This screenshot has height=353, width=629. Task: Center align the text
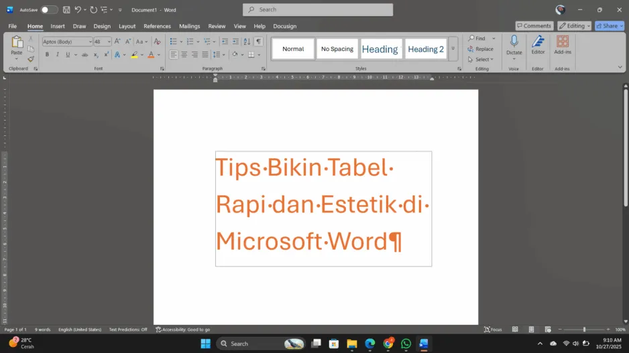184,54
